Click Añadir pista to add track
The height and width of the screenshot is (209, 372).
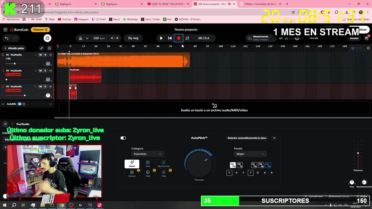tap(14, 48)
